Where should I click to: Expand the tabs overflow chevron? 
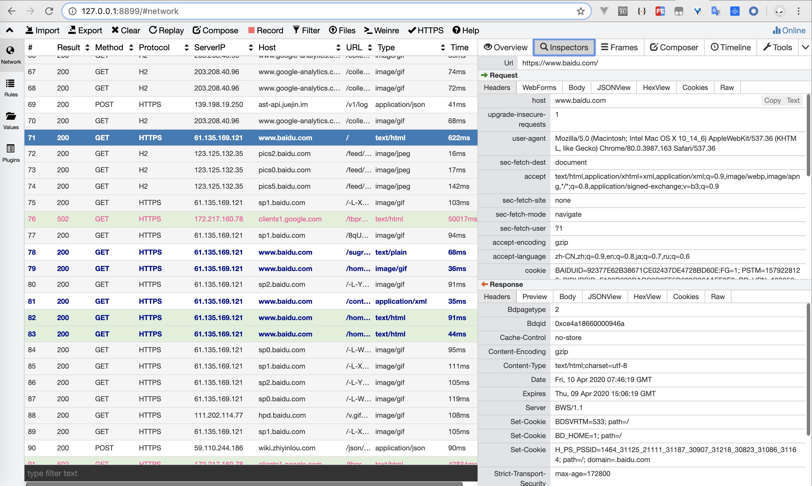click(805, 48)
